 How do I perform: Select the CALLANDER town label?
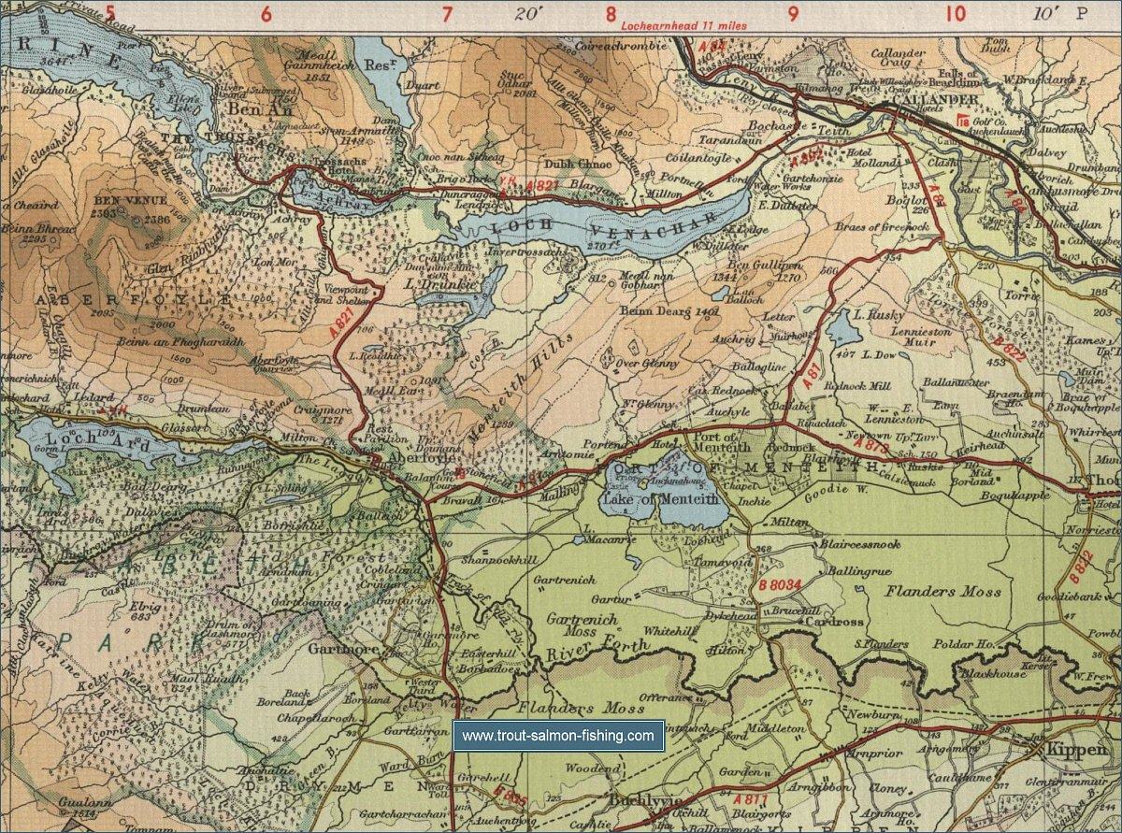tap(923, 99)
